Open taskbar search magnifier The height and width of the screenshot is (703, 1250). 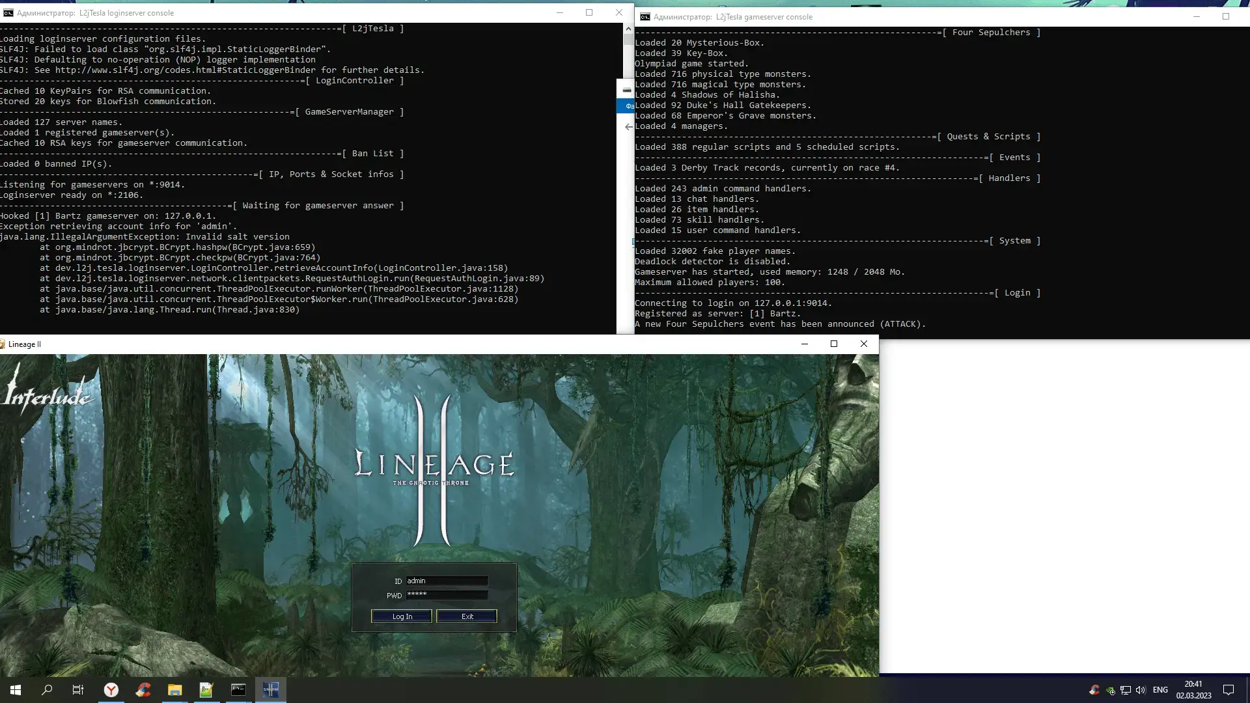[x=47, y=690]
